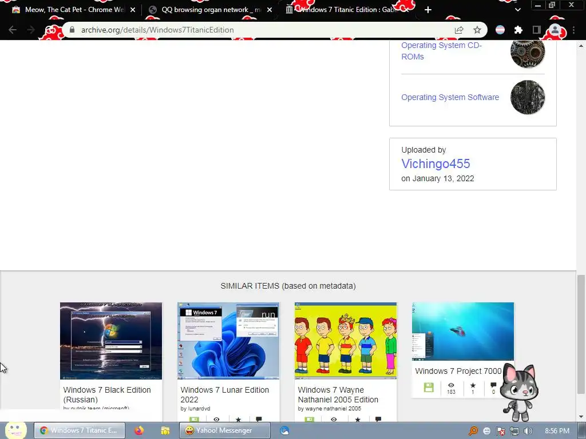Click the Meow cat pet character

520,392
